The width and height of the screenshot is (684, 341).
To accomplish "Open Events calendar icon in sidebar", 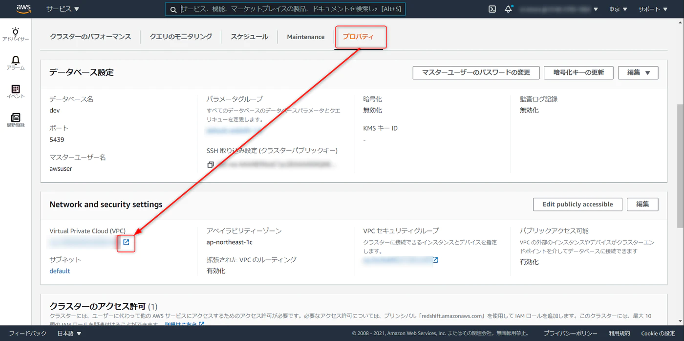I will pyautogui.click(x=16, y=89).
